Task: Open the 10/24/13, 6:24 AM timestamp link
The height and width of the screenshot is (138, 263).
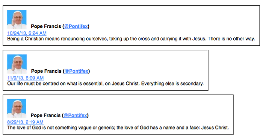Action: (x=27, y=33)
